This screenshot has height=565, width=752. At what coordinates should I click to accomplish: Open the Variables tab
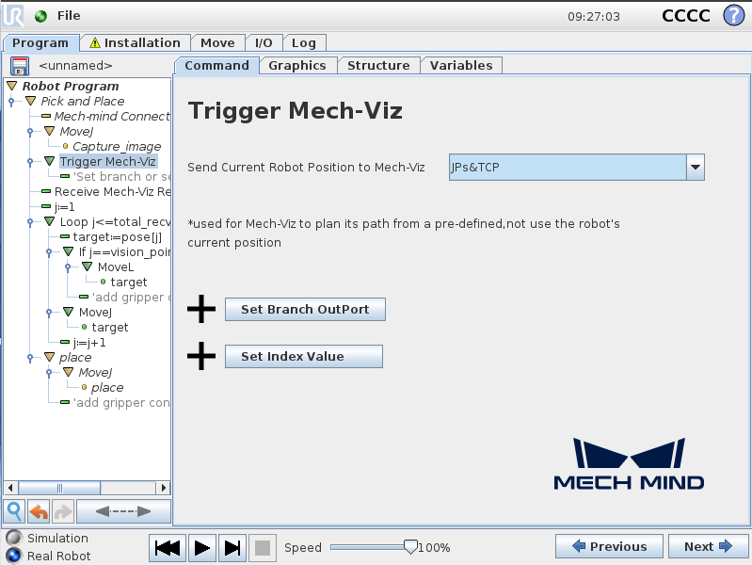coord(461,65)
